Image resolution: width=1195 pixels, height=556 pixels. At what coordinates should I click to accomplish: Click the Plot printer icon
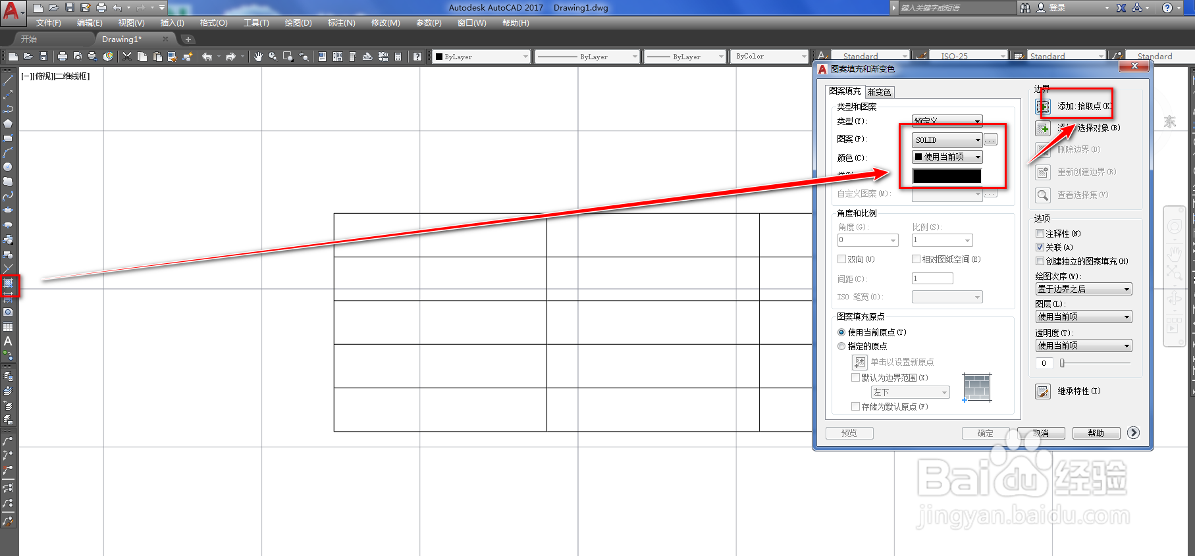point(62,57)
